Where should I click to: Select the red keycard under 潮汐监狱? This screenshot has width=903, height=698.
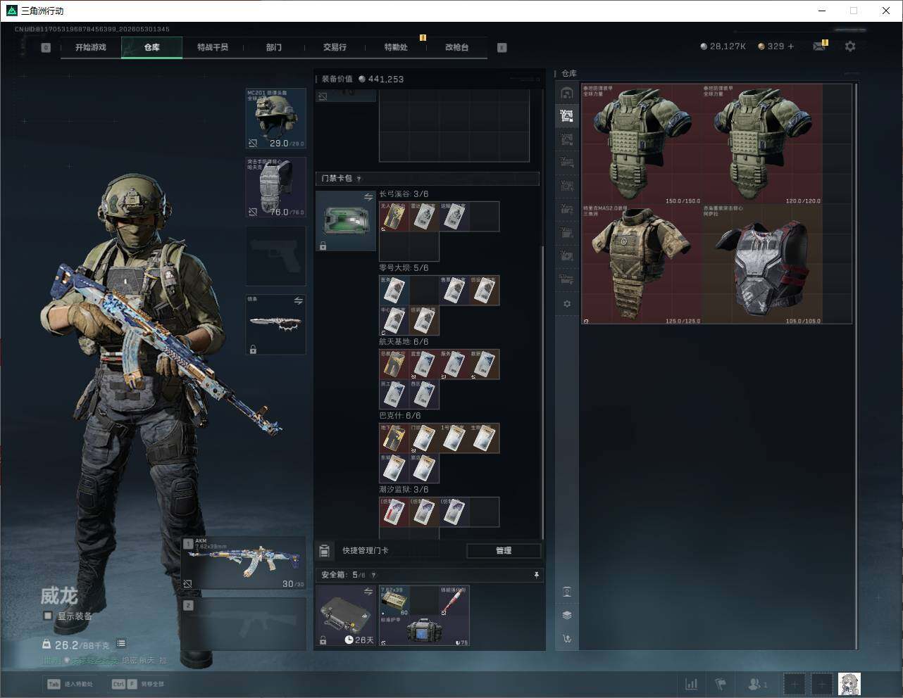tap(394, 512)
